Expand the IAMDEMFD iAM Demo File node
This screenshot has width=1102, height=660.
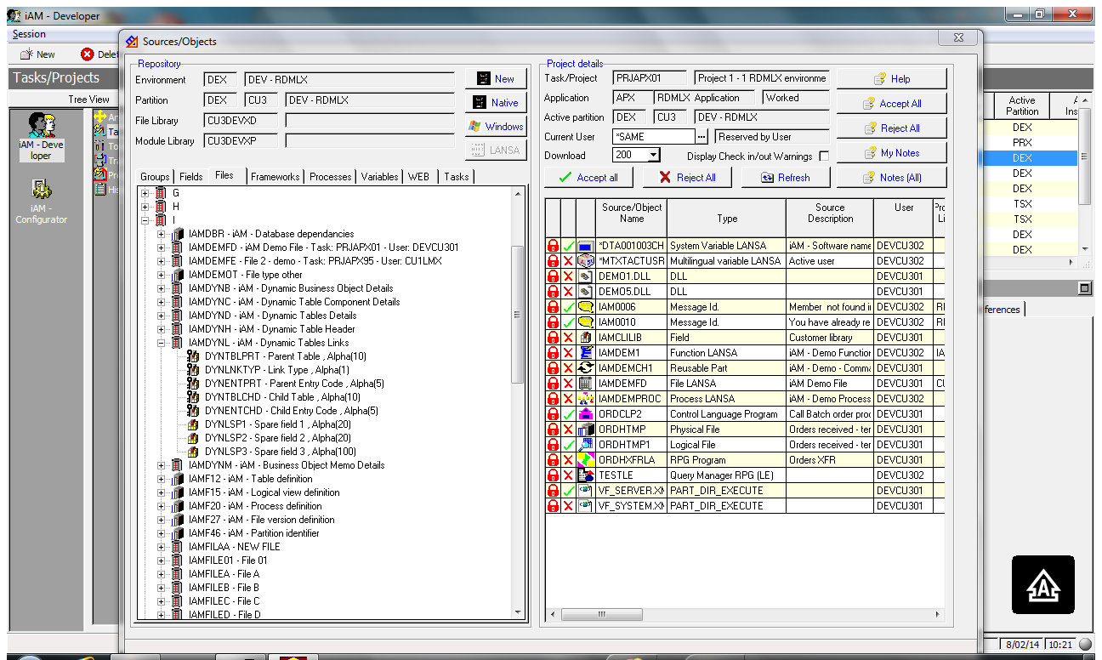click(162, 247)
